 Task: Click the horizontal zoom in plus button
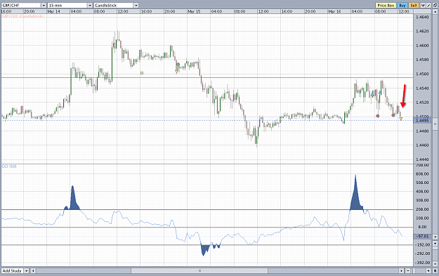click(x=428, y=270)
